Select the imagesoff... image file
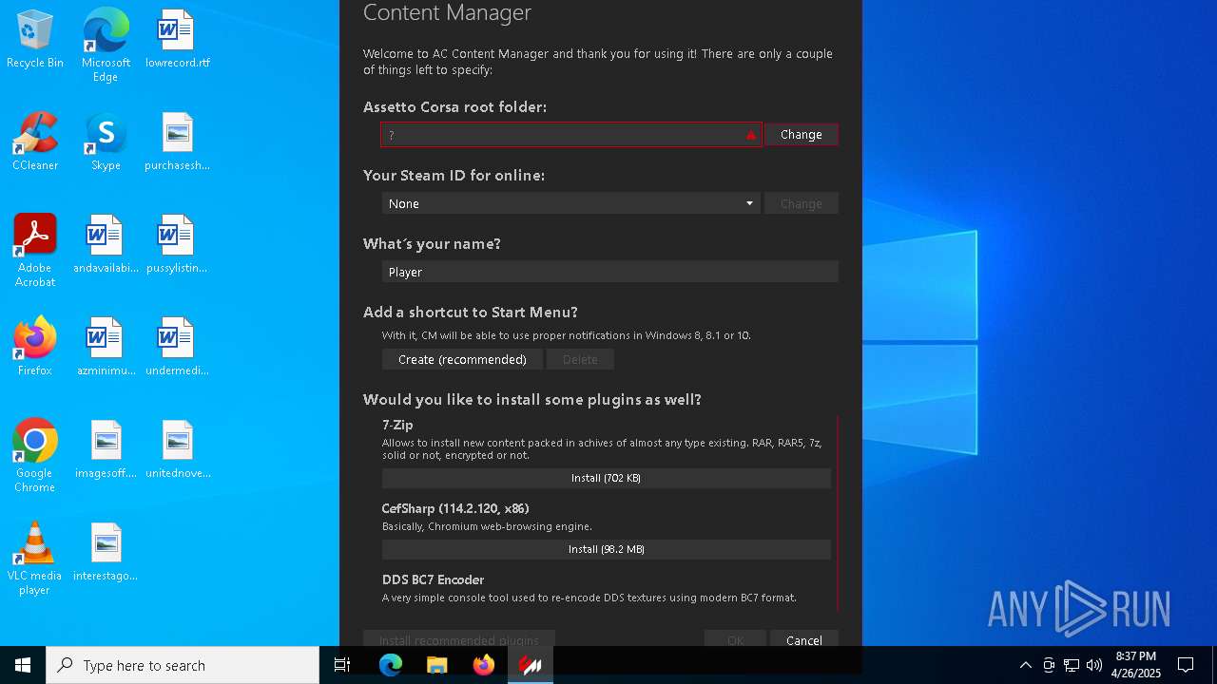Viewport: 1217px width, 684px height. pyautogui.click(x=106, y=449)
